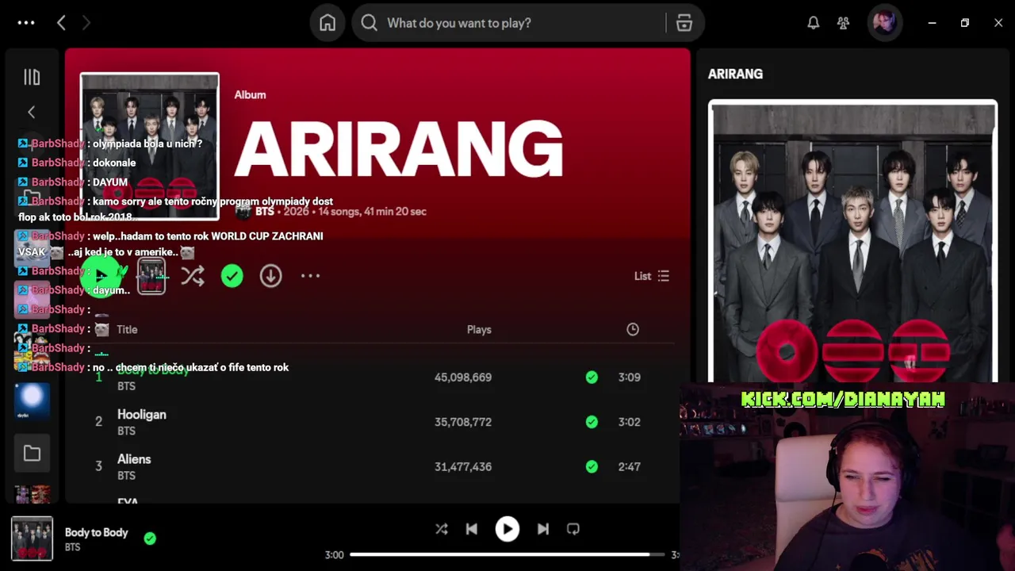Click play count 35,708,772

(463, 422)
